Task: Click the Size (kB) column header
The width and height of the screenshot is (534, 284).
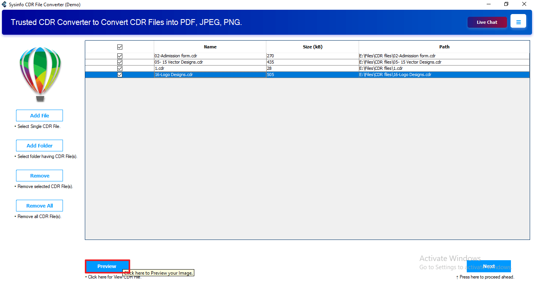Action: 312,46
